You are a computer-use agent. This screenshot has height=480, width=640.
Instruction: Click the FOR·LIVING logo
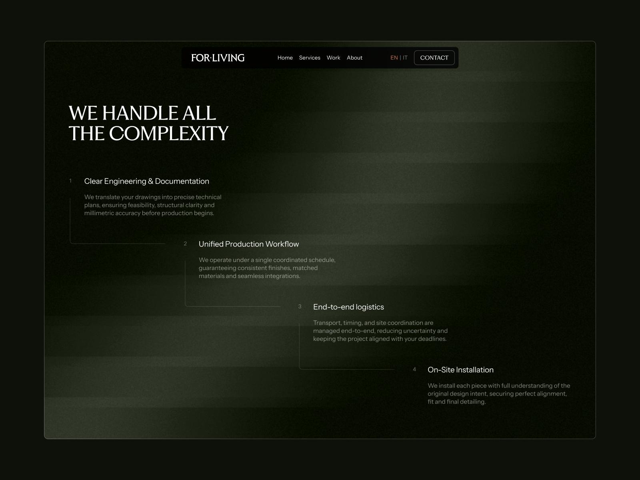(218, 58)
